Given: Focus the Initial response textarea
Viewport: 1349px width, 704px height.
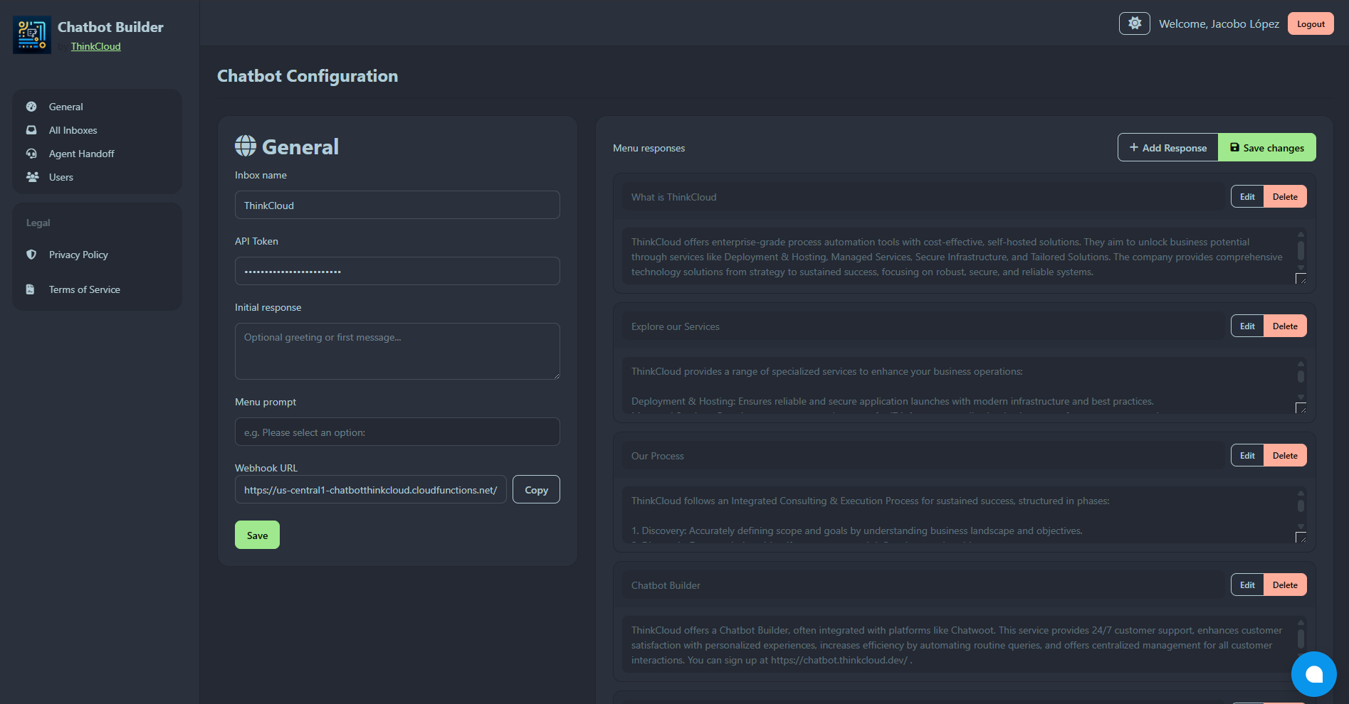Looking at the screenshot, I should point(397,351).
